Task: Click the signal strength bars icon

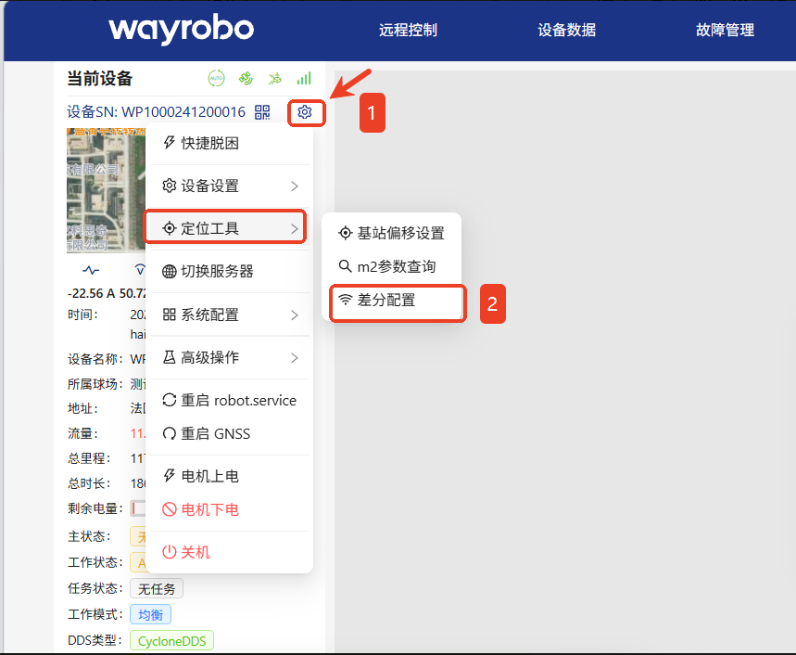Action: (304, 78)
